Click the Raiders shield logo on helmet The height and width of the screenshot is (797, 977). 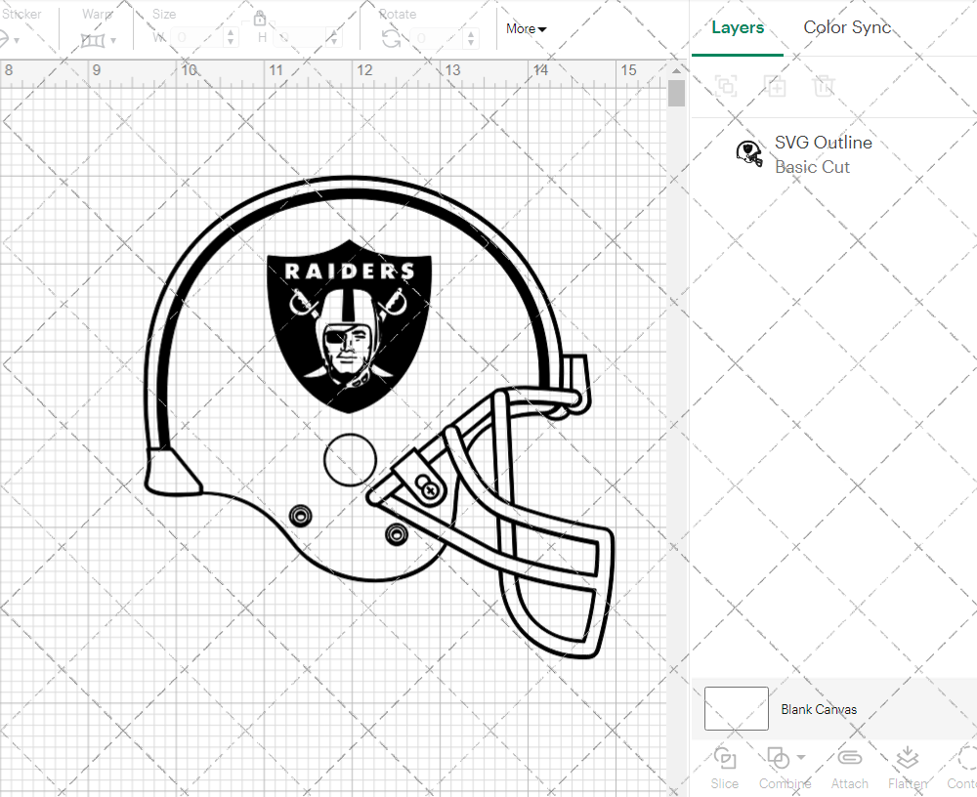(x=349, y=326)
